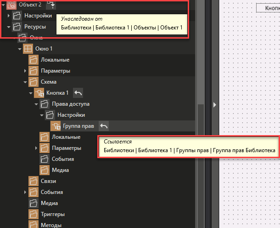Viewport: 280px width, 228px height.
Task: Click the reference arrow icon next to Группа прав
Action: [104, 126]
